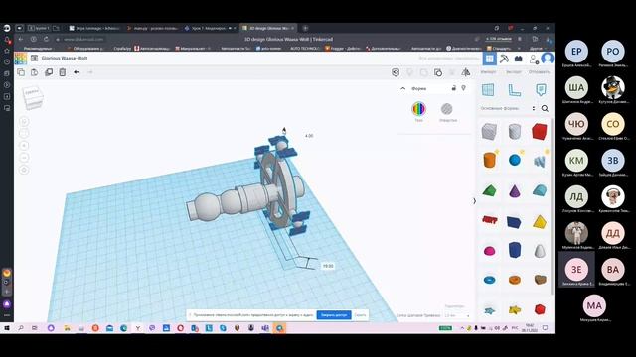Undo the last action
This screenshot has height=357, width=636.
[x=77, y=72]
